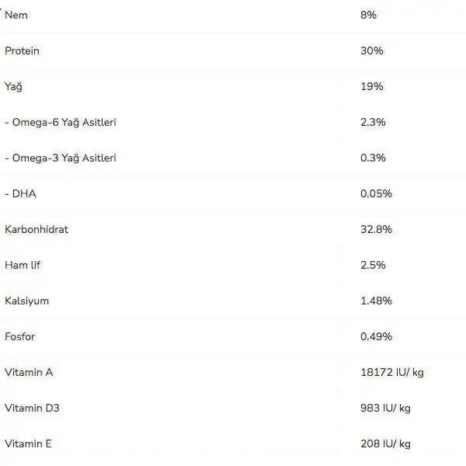Click the Protein row label
The image size is (466, 466).
(22, 50)
